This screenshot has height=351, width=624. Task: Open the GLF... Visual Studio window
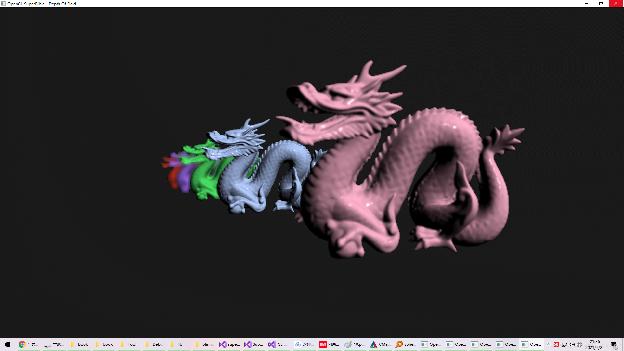(x=278, y=344)
